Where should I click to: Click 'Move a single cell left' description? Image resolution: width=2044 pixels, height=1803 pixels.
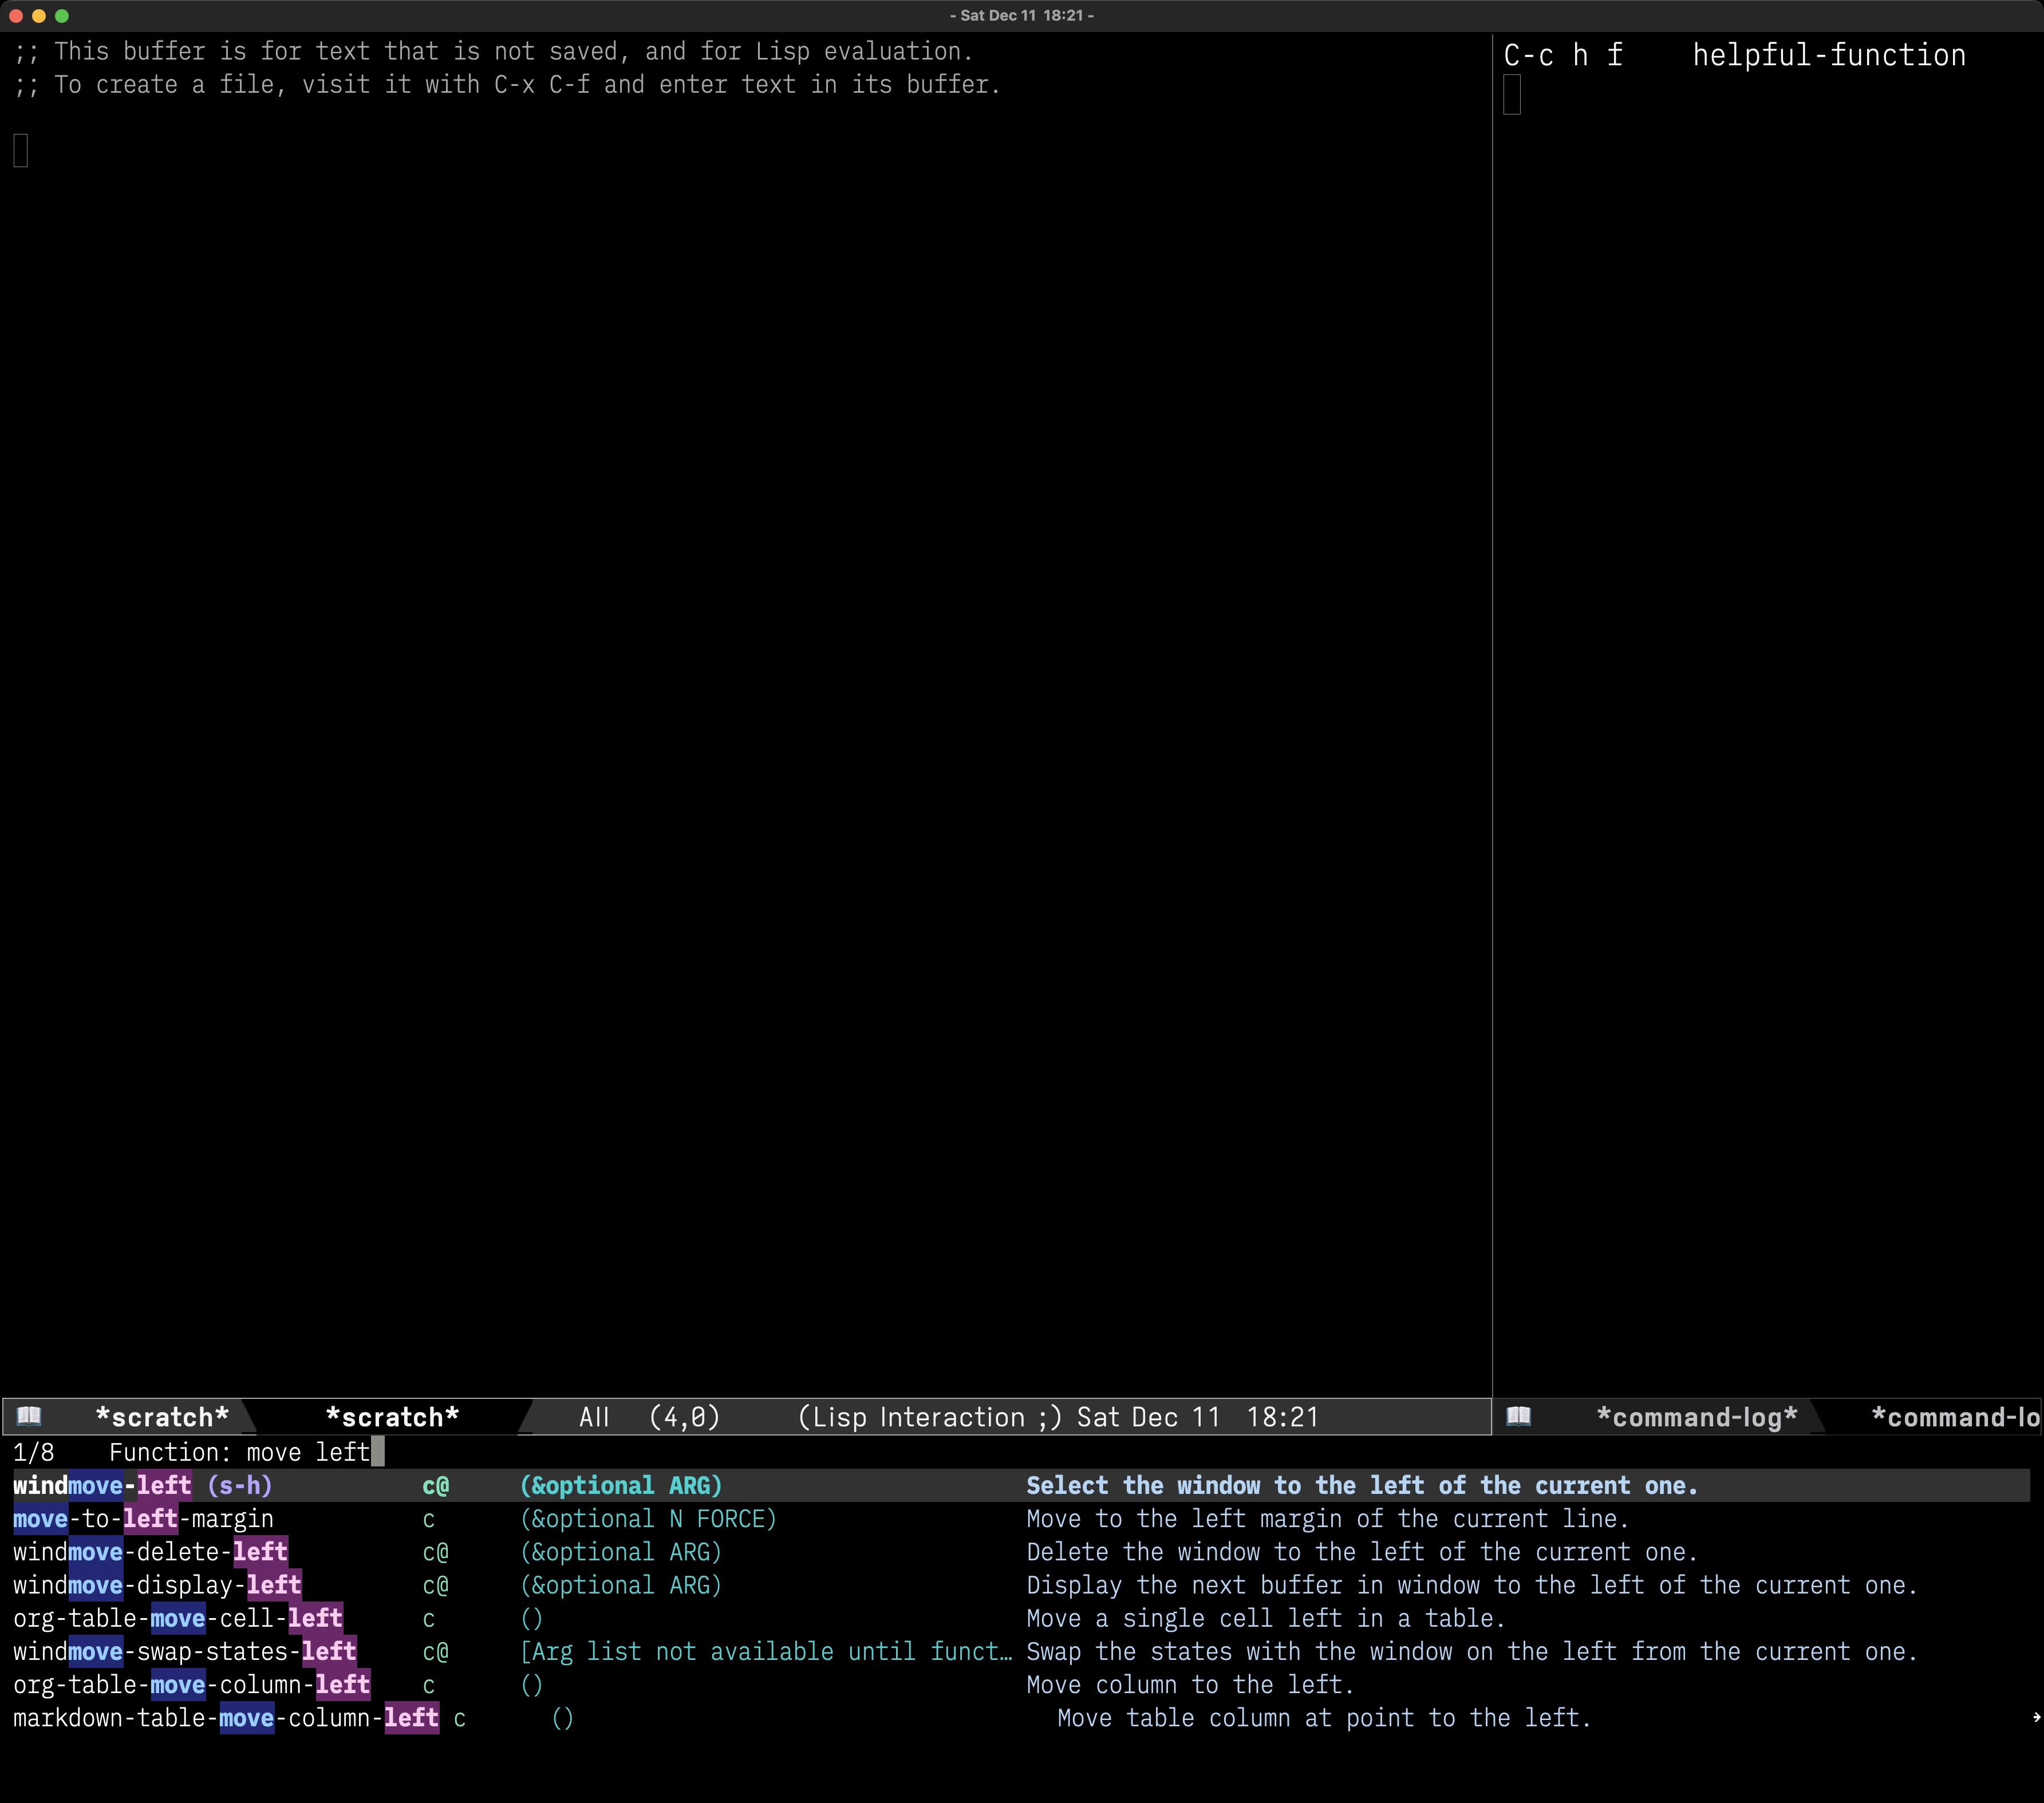pos(1266,1618)
